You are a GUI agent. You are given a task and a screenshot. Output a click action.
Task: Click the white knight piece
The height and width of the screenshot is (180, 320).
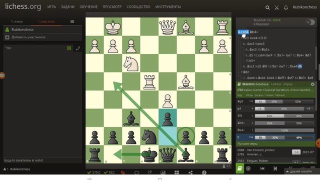click(x=131, y=63)
